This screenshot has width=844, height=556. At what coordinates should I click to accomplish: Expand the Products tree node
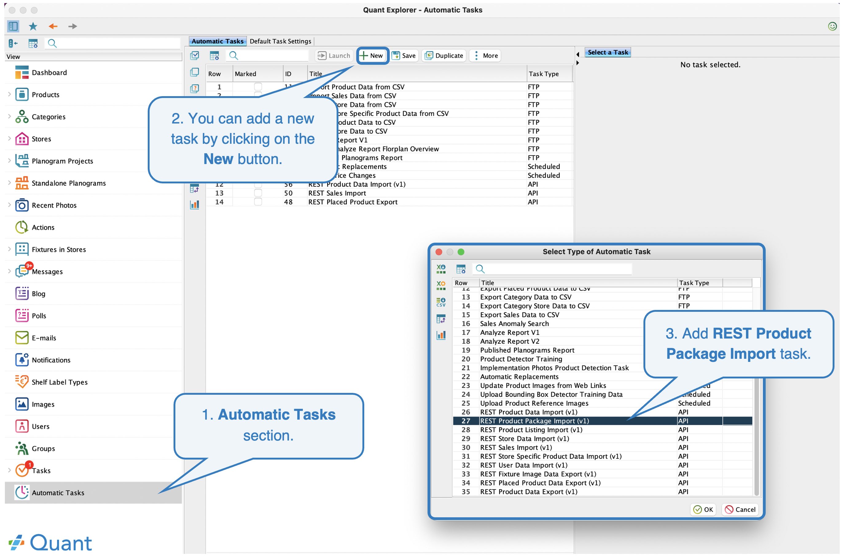[10, 94]
